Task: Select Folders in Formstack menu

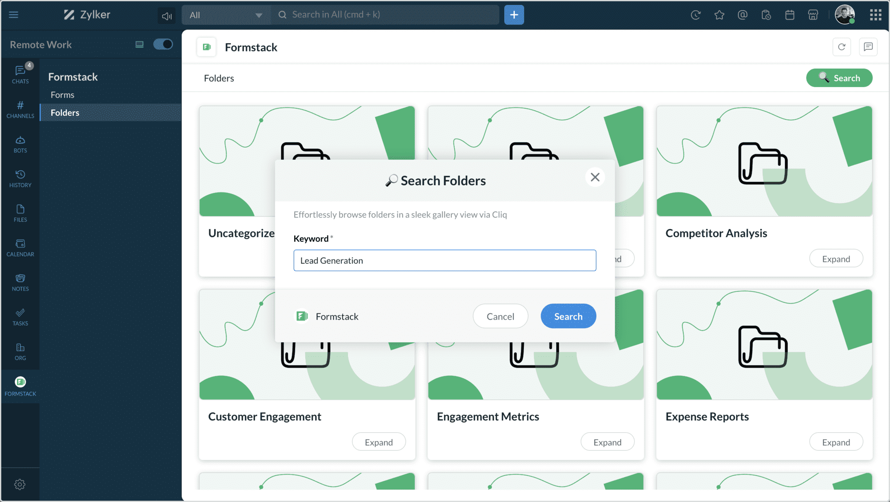Action: 65,112
